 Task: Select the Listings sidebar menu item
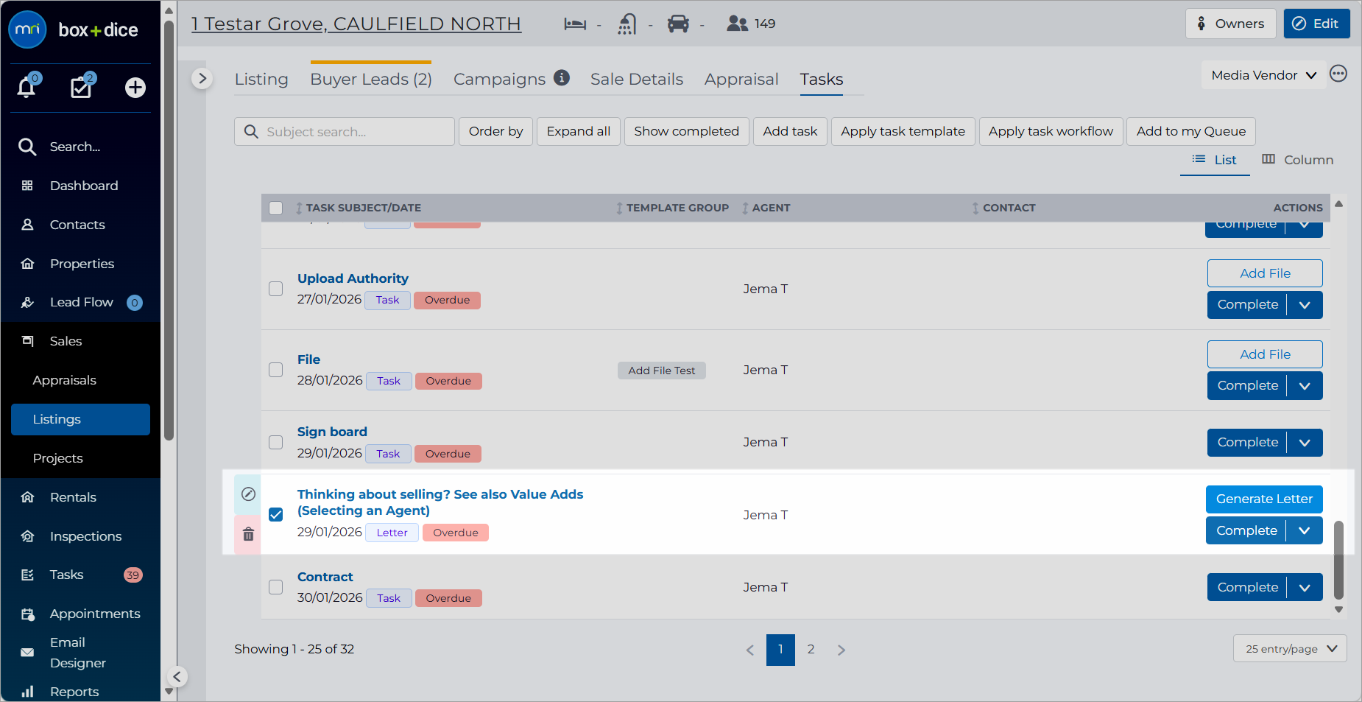[x=80, y=419]
